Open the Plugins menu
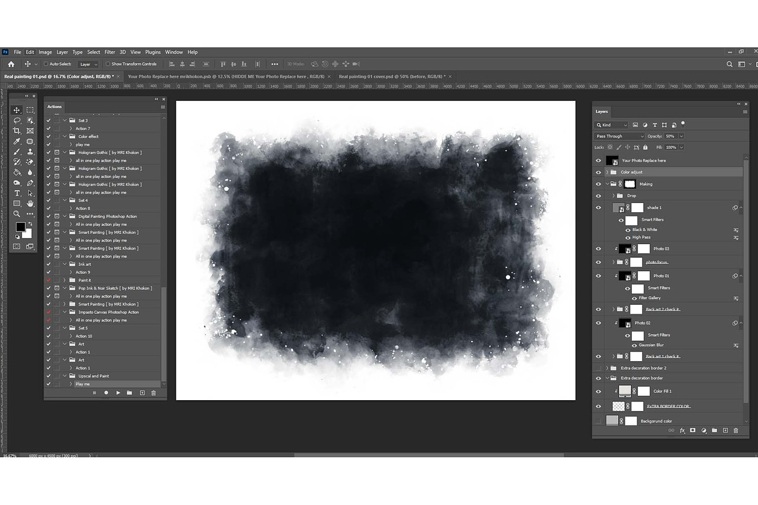 click(x=153, y=52)
